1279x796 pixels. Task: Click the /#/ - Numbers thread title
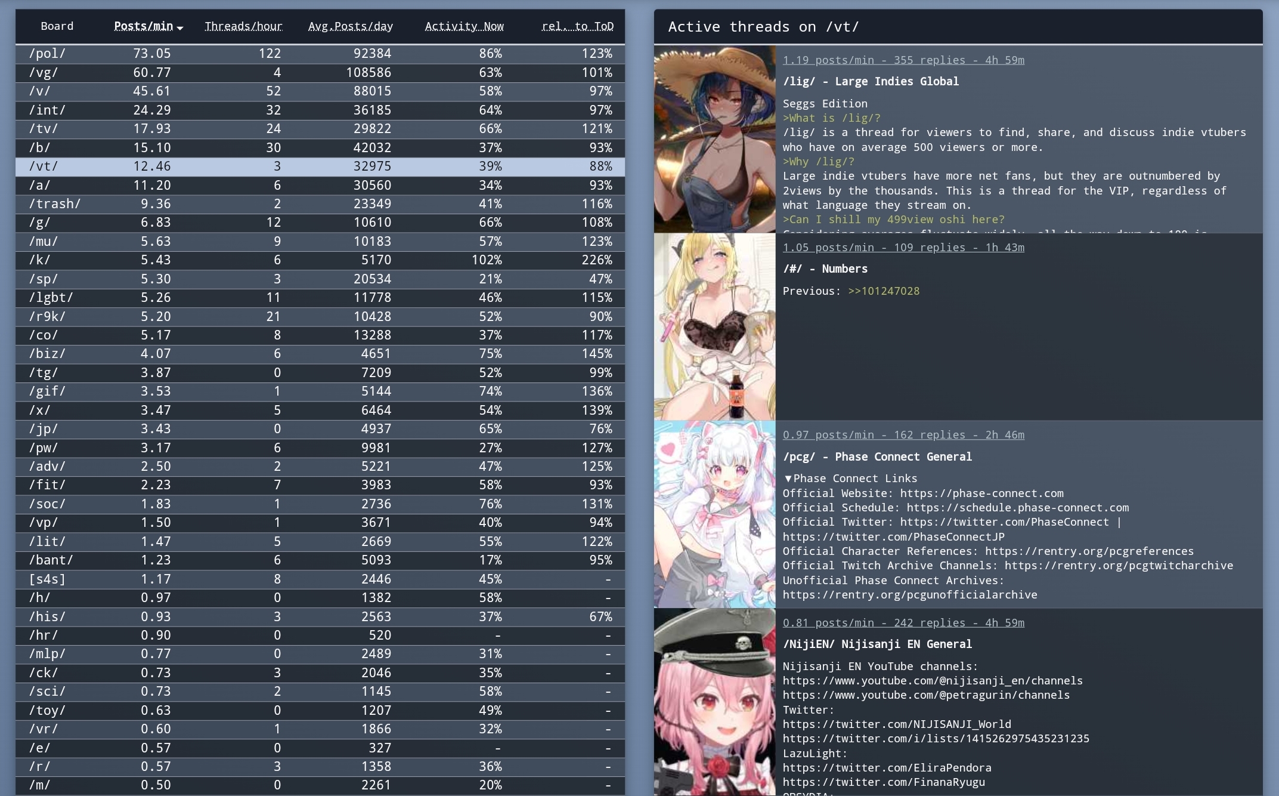pos(825,269)
